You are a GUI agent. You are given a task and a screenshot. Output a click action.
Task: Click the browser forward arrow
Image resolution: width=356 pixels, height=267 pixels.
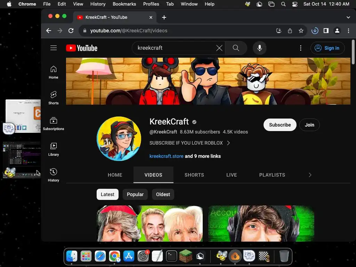click(x=60, y=31)
